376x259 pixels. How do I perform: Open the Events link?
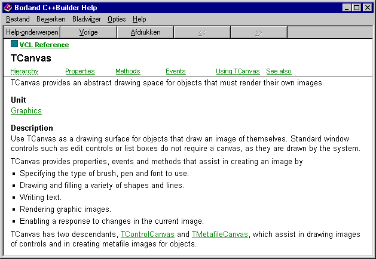point(175,72)
